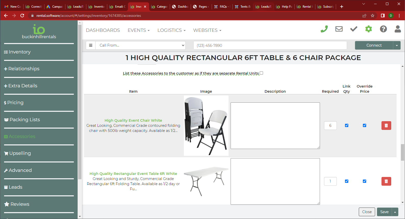Click the phone number input field

click(270, 45)
